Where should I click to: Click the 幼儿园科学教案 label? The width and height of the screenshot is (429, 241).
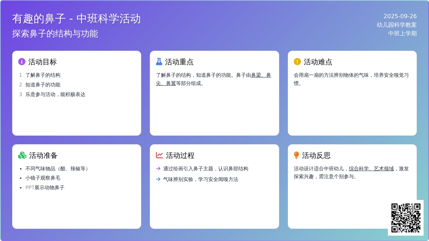[396, 25]
